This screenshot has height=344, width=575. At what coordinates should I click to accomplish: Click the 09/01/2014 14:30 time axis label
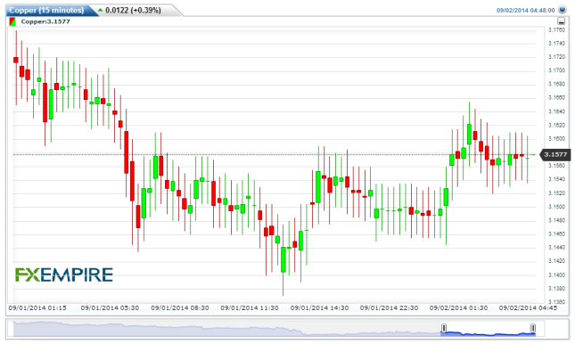[319, 308]
